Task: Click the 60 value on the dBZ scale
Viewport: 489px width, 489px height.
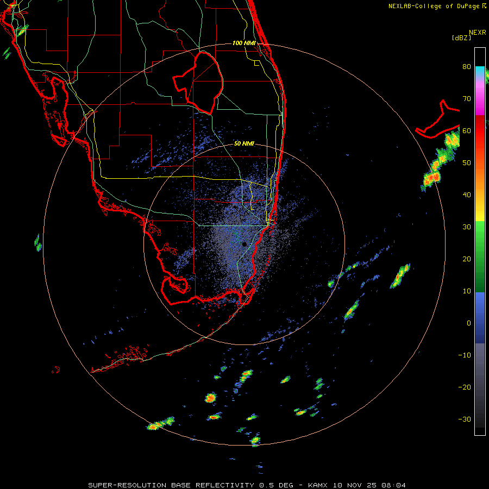Action: click(x=467, y=130)
